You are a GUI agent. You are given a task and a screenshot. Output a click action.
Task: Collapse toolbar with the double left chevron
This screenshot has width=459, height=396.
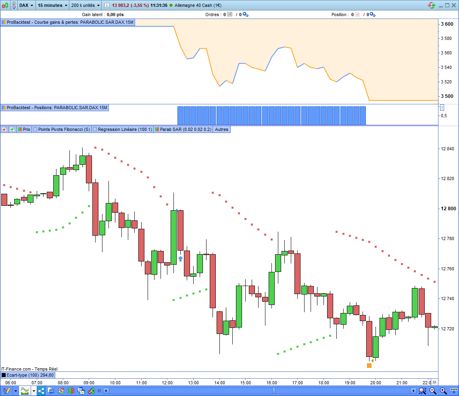tap(99, 391)
